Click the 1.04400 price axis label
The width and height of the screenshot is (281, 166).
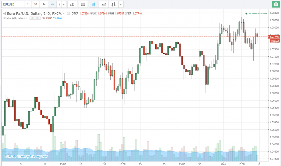274,159
